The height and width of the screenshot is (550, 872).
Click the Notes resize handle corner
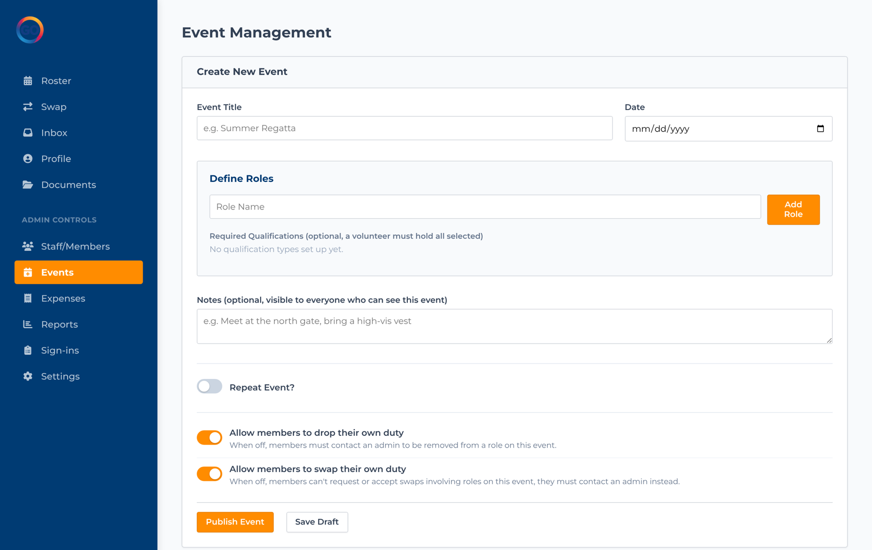pos(829,340)
